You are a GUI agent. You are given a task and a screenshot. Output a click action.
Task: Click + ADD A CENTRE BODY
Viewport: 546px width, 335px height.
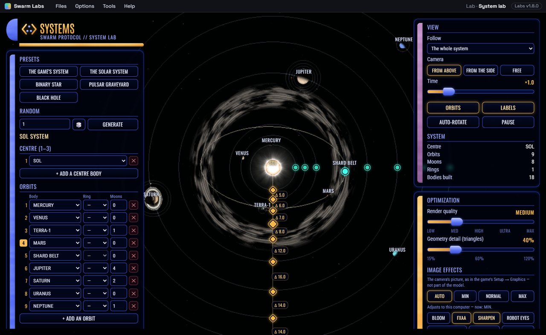pos(79,173)
